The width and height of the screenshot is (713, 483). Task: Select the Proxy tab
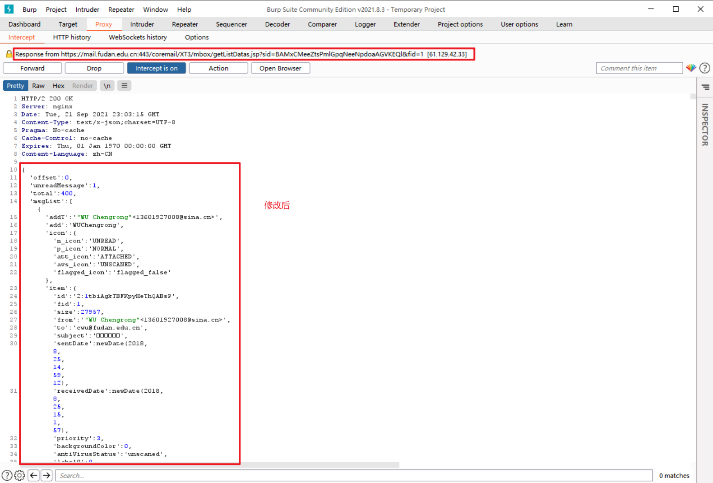click(104, 24)
